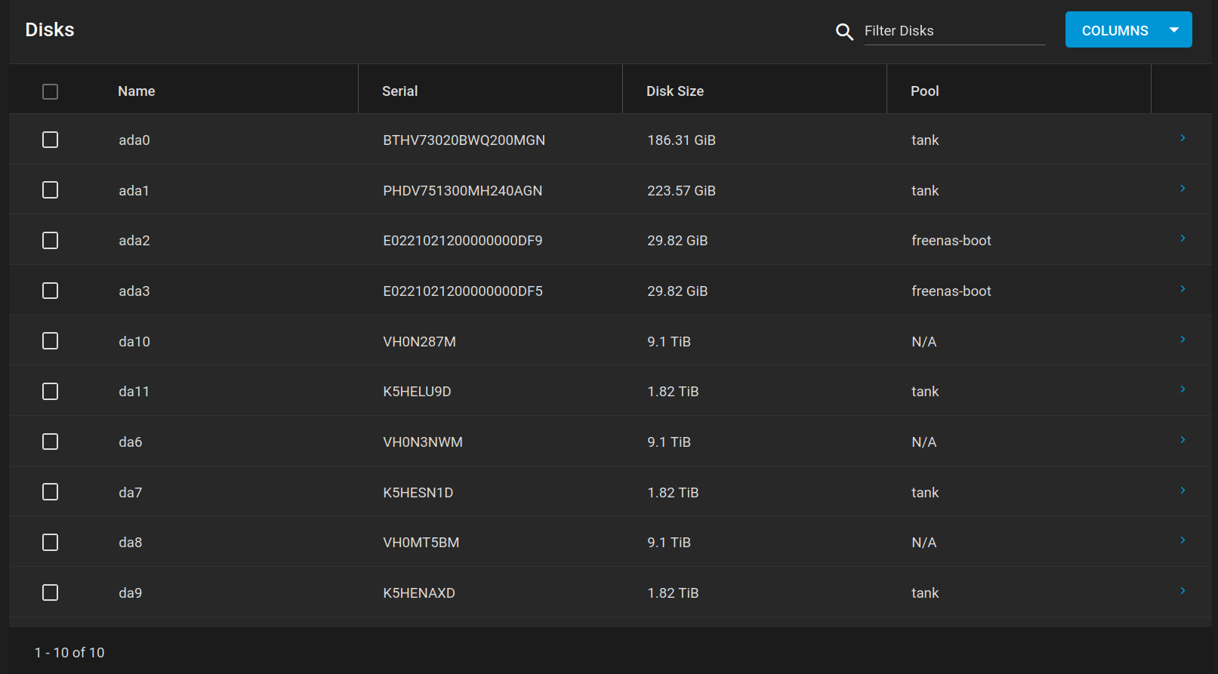Click the N/A pool value for da6

[x=924, y=442]
